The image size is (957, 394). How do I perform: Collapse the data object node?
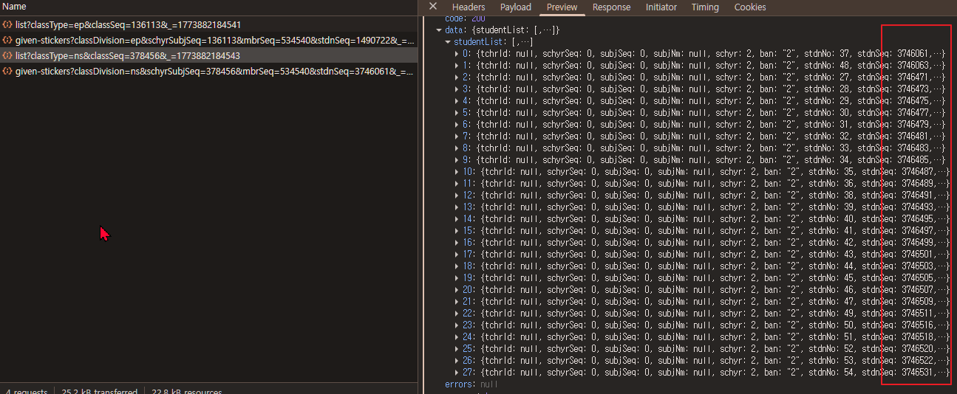coord(439,30)
